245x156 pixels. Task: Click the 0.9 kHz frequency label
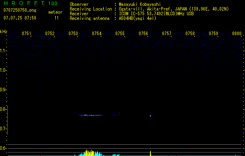[3, 90]
